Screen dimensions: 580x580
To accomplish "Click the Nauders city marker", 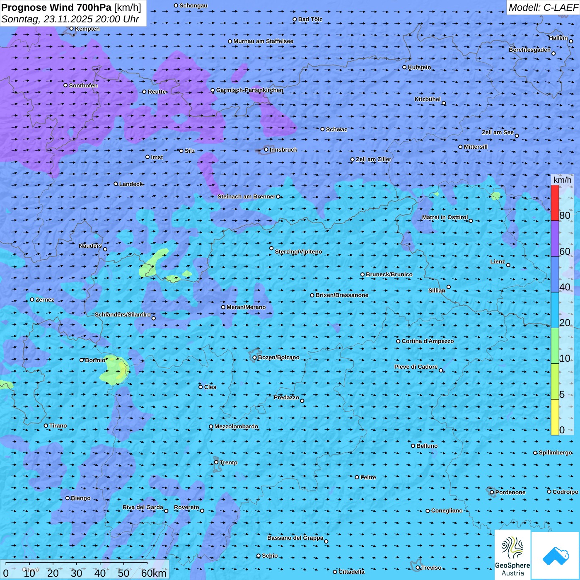I will [x=105, y=249].
